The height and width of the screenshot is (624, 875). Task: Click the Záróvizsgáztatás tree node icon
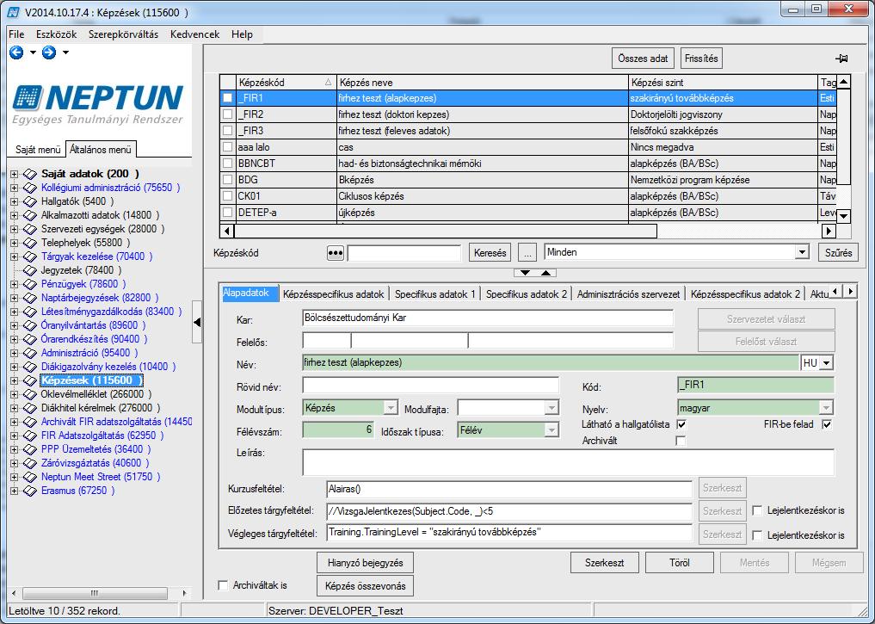(29, 463)
